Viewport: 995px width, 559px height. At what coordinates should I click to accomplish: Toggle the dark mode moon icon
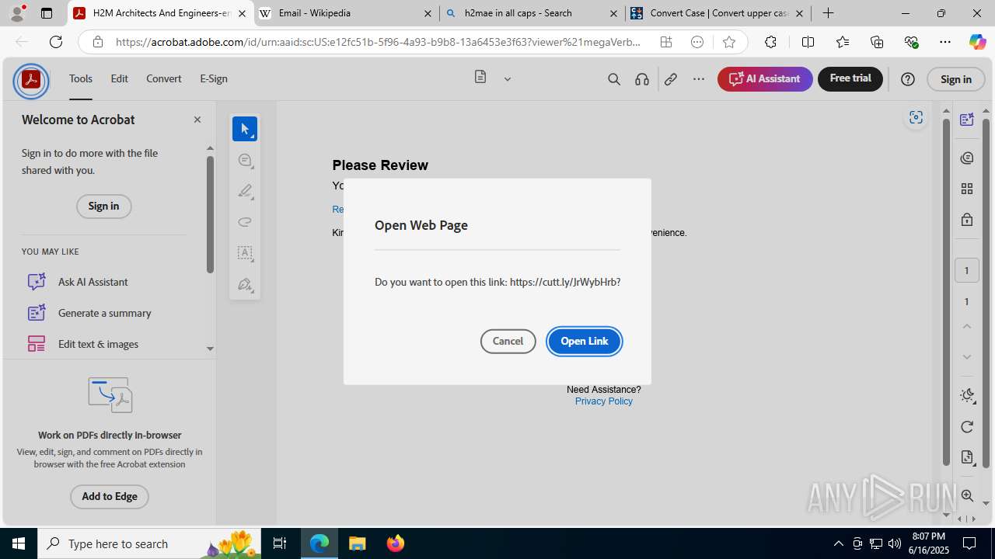click(967, 395)
